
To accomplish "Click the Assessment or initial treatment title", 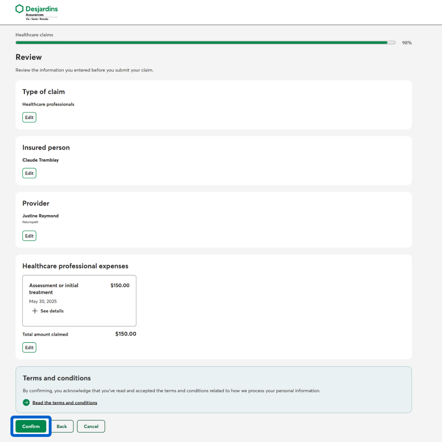I will (54, 289).
